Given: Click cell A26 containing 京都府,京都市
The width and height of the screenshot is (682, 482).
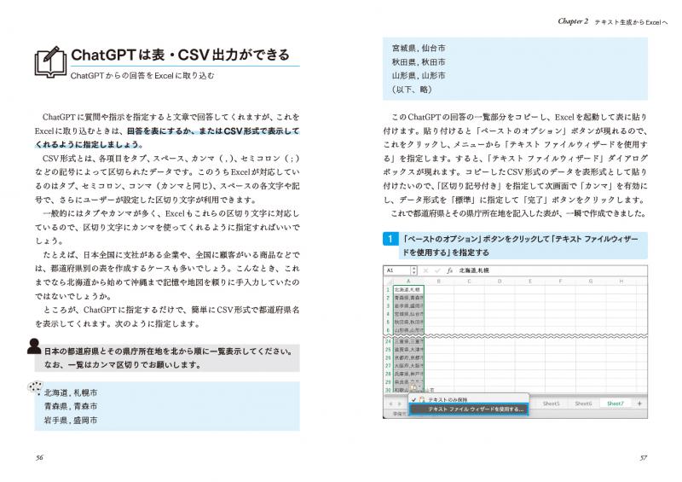Looking at the screenshot, I should click(x=408, y=357).
